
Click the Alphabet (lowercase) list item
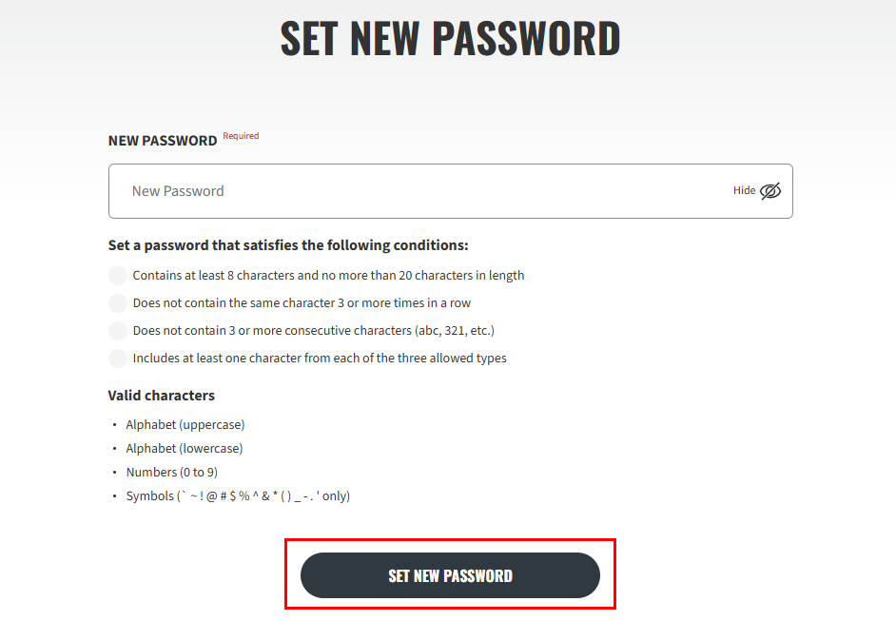(184, 449)
